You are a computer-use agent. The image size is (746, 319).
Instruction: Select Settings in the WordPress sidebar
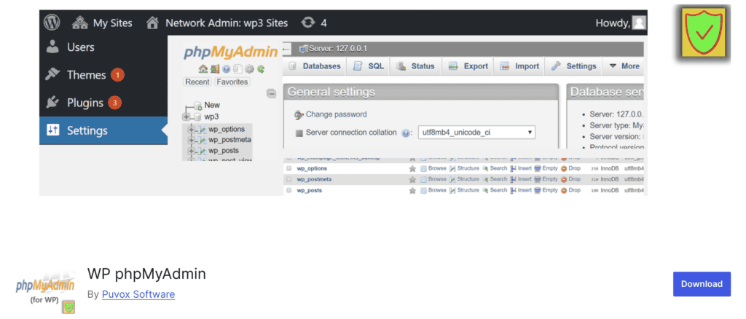[x=103, y=130]
